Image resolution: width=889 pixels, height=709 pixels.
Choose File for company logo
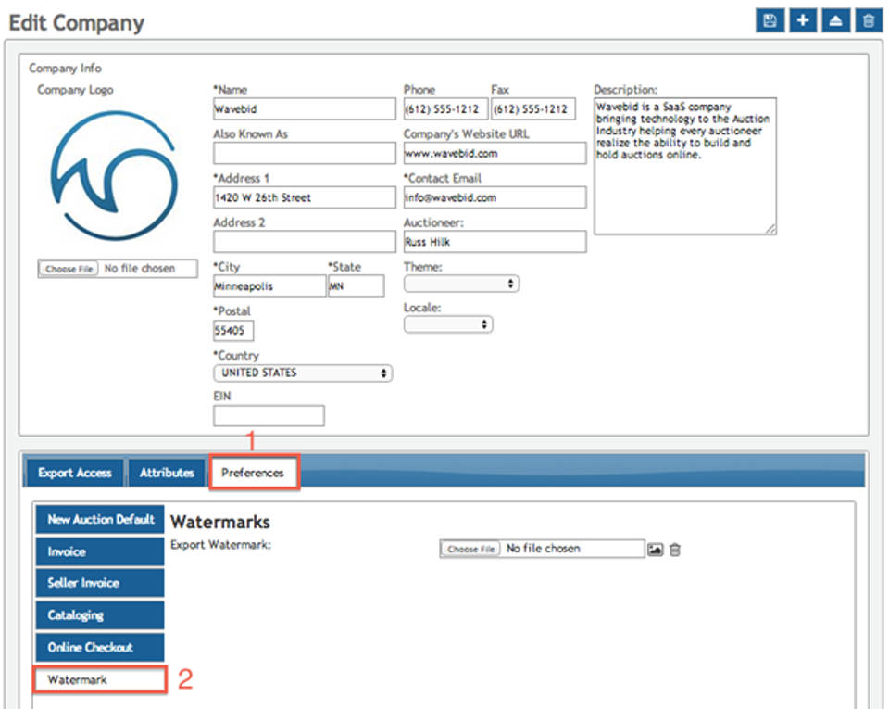pos(70,269)
